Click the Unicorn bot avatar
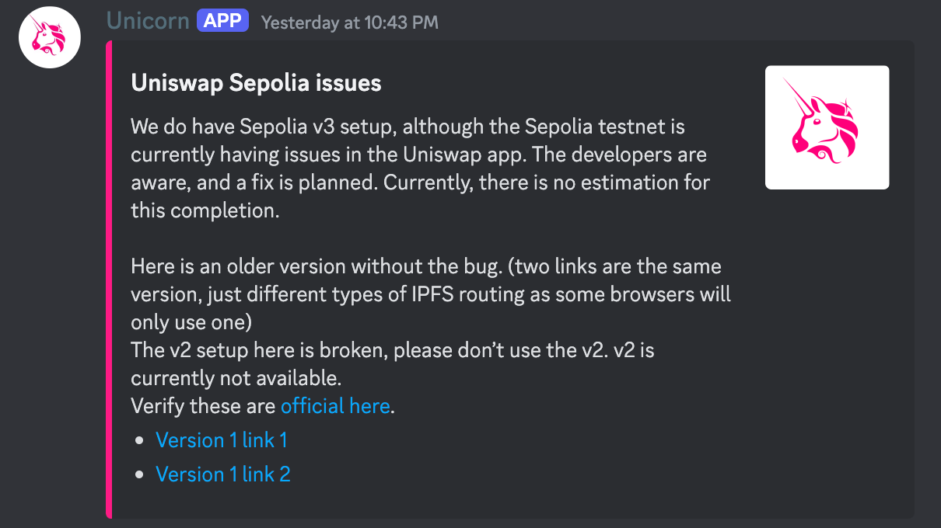This screenshot has height=528, width=941. [51, 37]
